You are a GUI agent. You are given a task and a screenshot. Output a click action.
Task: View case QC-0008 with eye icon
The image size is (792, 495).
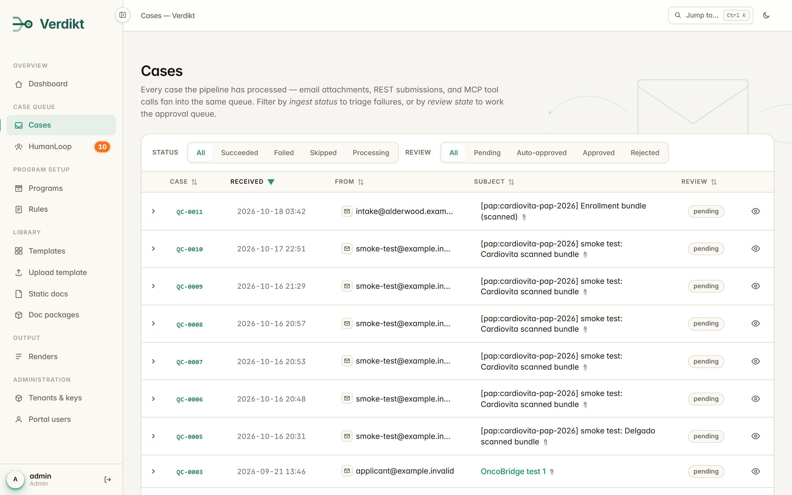pyautogui.click(x=755, y=323)
